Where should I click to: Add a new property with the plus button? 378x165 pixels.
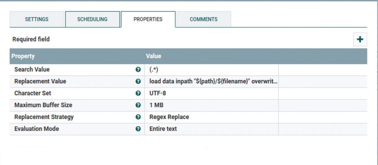coord(360,39)
